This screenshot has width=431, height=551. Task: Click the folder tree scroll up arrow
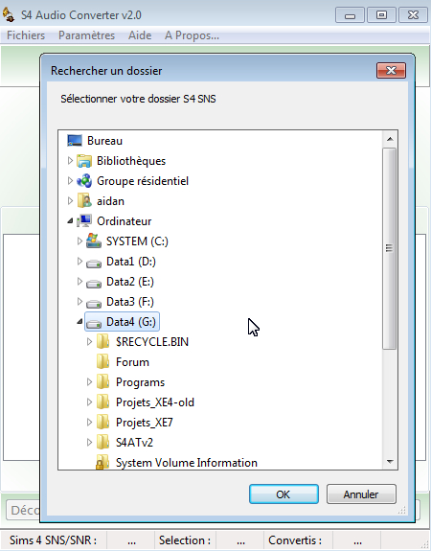[390, 139]
